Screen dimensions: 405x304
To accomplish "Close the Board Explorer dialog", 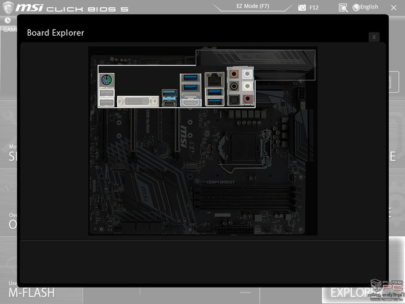I will [374, 37].
